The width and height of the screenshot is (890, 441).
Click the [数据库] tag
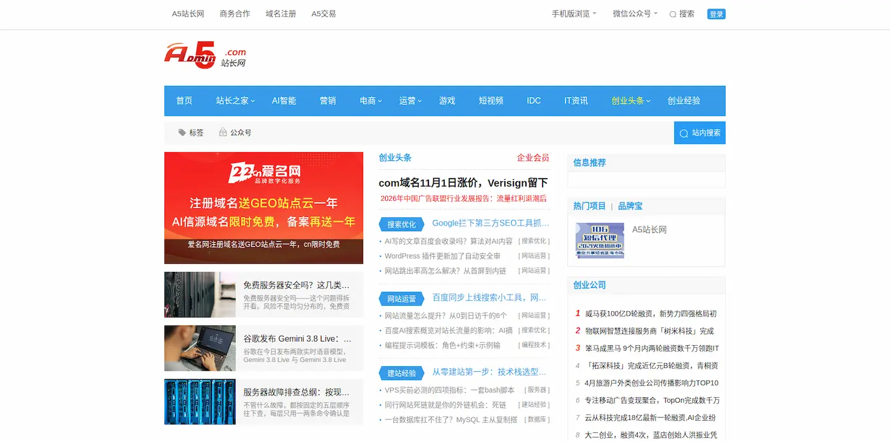click(x=536, y=419)
